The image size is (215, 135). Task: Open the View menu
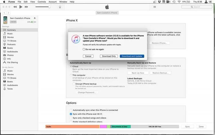click(33, 2)
